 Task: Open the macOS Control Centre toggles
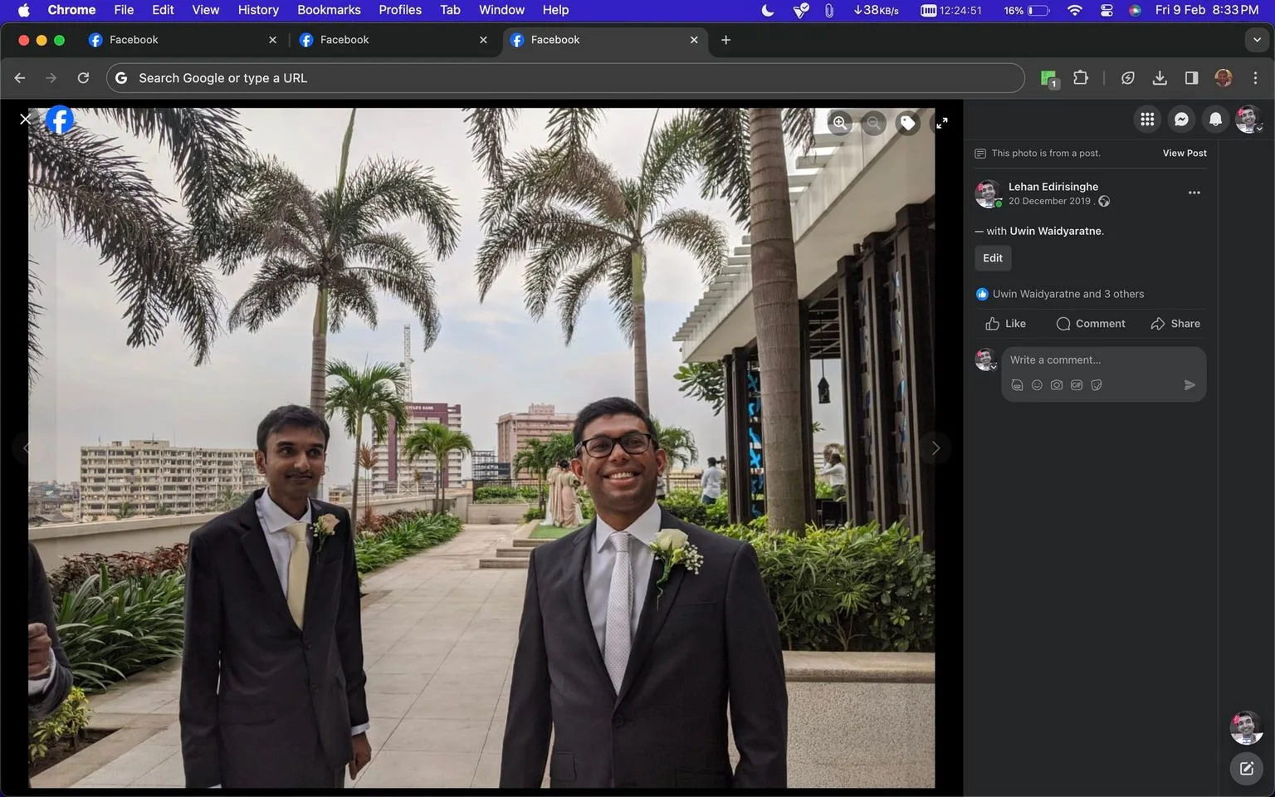click(1106, 10)
